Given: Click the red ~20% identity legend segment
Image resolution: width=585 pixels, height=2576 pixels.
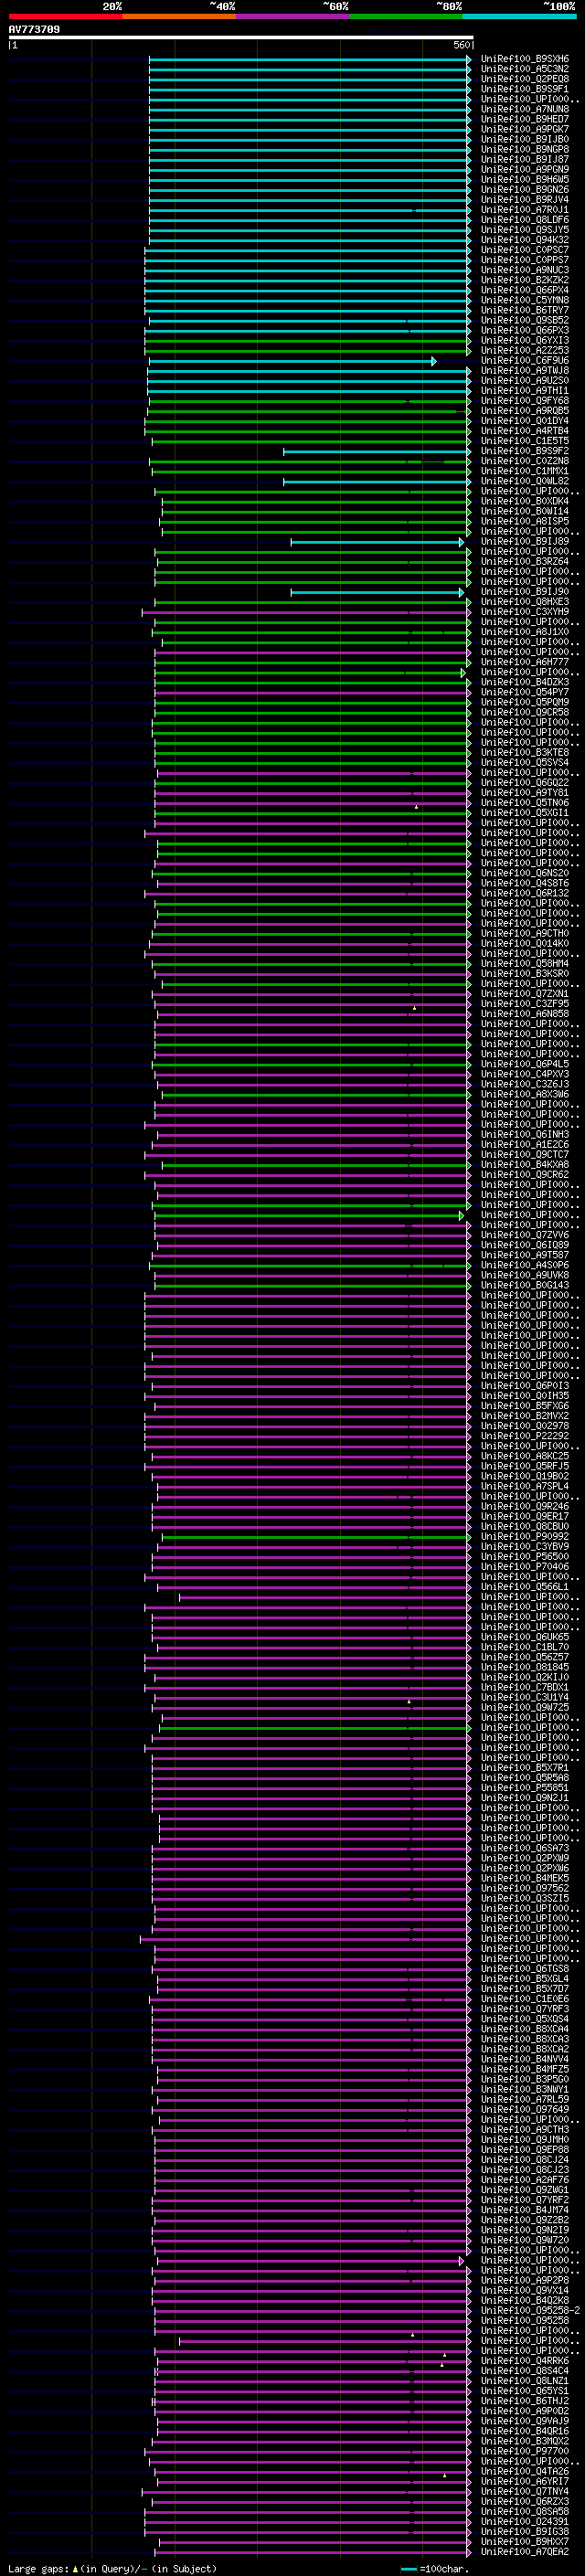Looking at the screenshot, I should coord(65,16).
